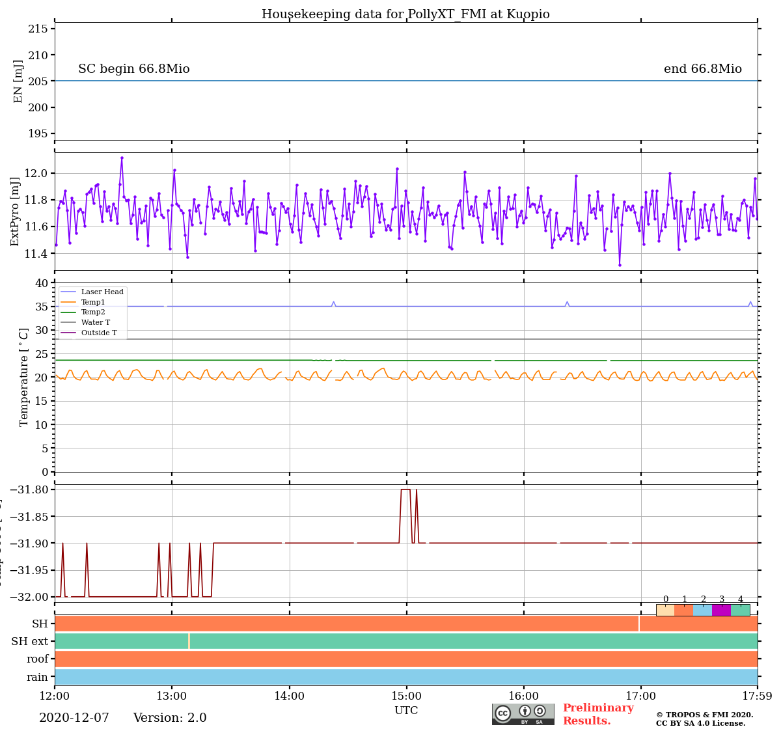Click the −31.80 tick on bottom plot axis
781x729 pixels.
[30, 489]
